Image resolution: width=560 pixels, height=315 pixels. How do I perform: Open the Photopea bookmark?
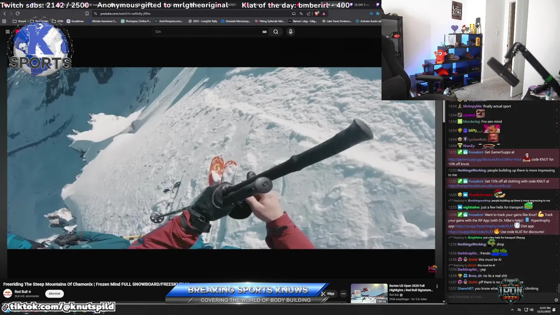[136, 21]
